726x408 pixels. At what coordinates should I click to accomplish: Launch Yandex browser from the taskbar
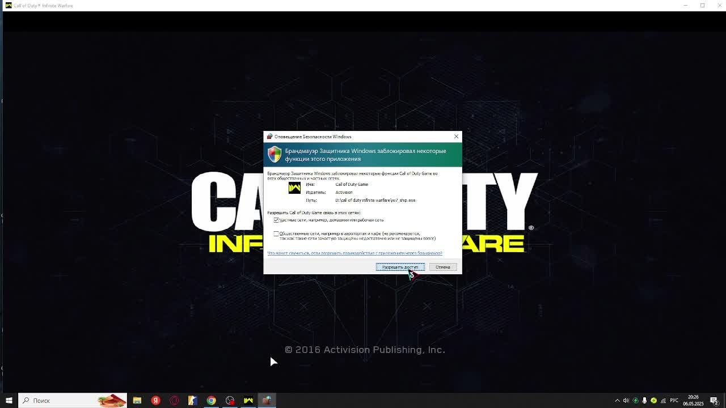click(x=155, y=401)
